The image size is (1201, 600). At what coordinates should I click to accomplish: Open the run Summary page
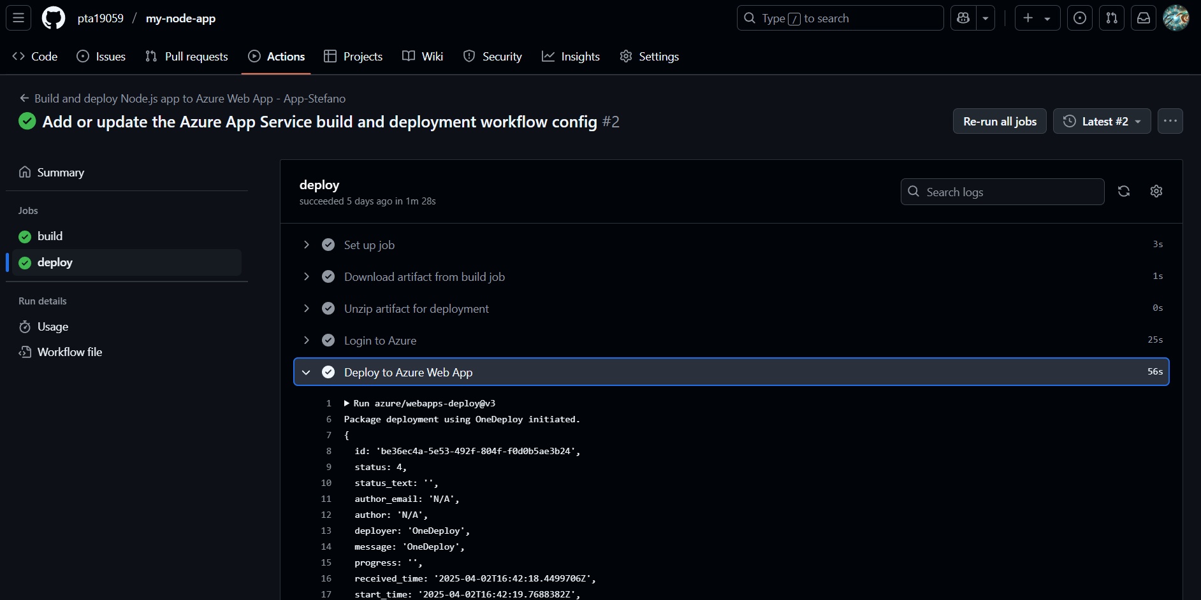127,172
